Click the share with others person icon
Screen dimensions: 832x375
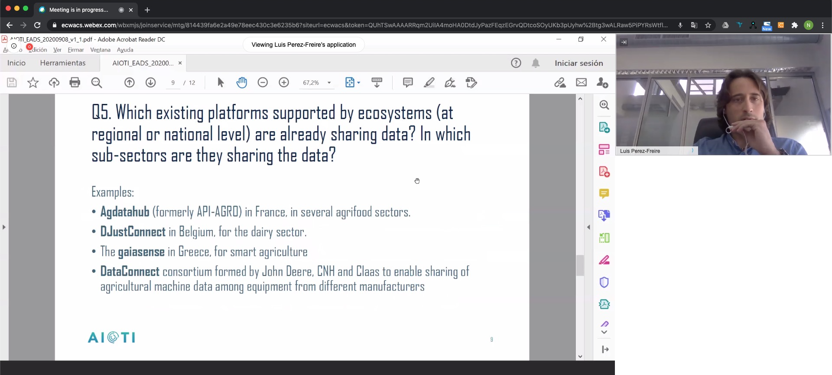(602, 82)
